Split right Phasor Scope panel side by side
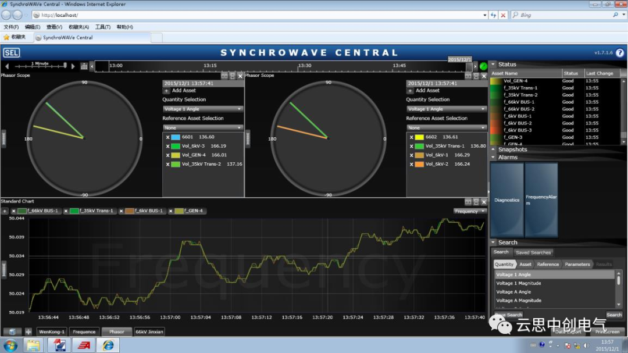Screen dimensions: 628x353 [468, 76]
